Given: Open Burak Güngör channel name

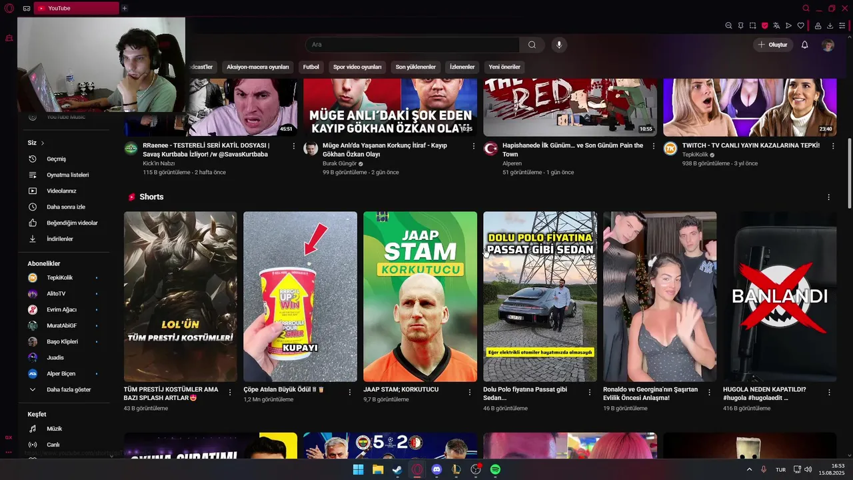Looking at the screenshot, I should click(x=339, y=163).
